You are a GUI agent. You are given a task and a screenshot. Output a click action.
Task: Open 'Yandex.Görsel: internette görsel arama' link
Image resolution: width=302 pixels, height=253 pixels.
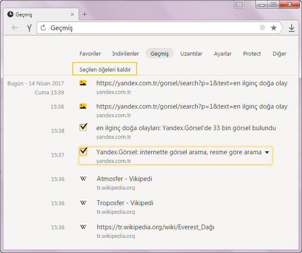(x=179, y=152)
